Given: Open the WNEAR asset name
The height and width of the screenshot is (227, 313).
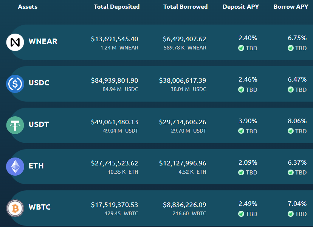Looking at the screenshot, I should point(43,41).
